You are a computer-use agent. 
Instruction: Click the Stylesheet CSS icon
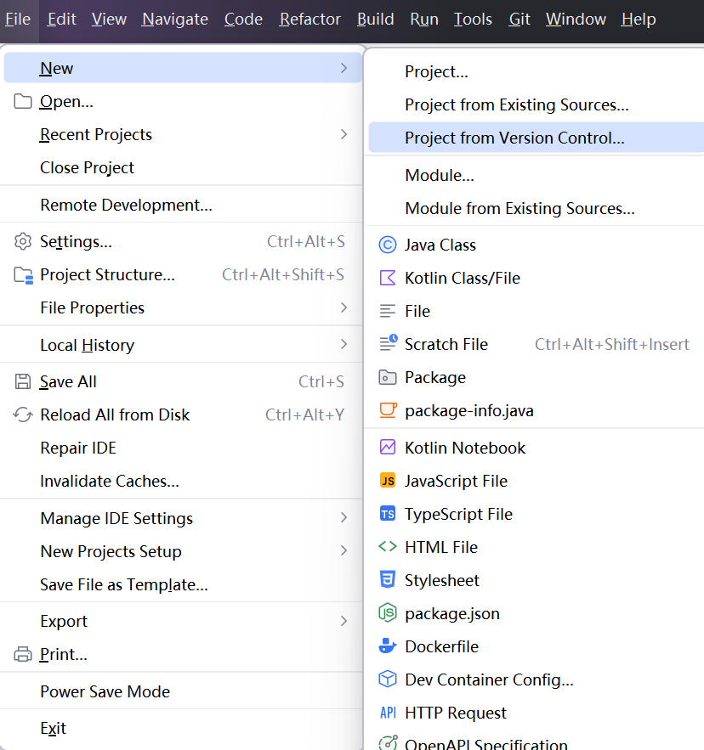pos(388,580)
